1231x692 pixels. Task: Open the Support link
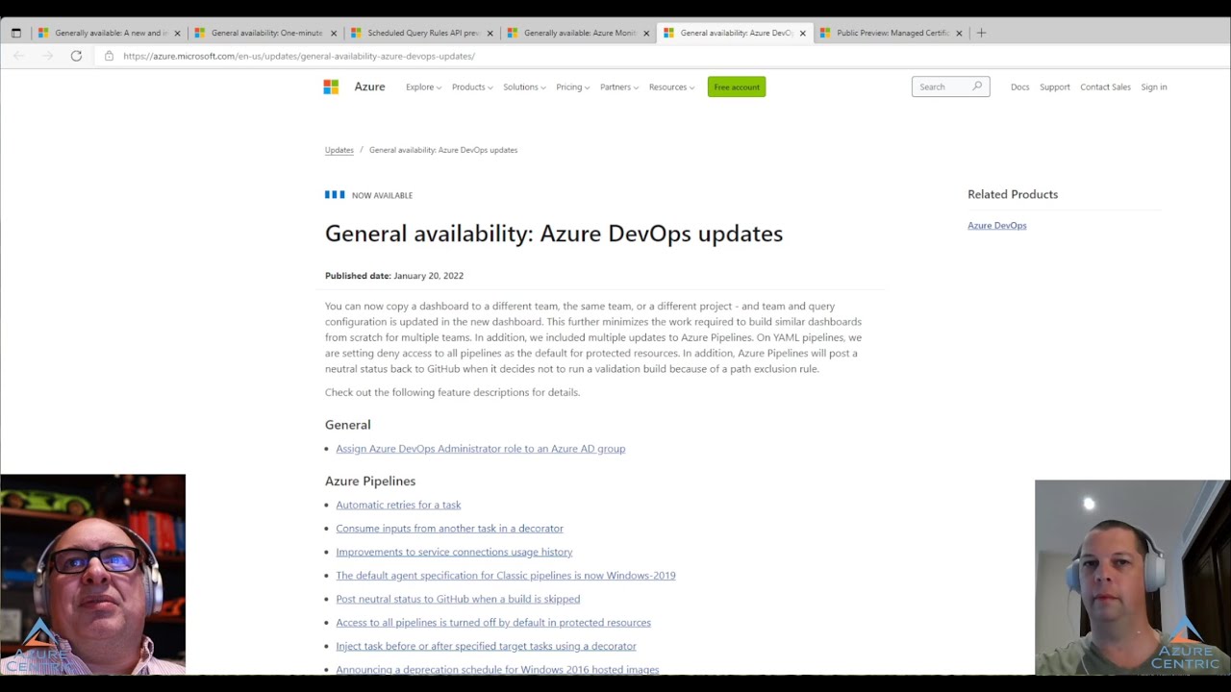1054,86
